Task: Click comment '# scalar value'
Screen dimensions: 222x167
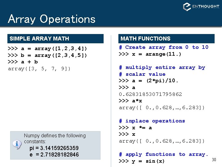Action: click(x=142, y=74)
